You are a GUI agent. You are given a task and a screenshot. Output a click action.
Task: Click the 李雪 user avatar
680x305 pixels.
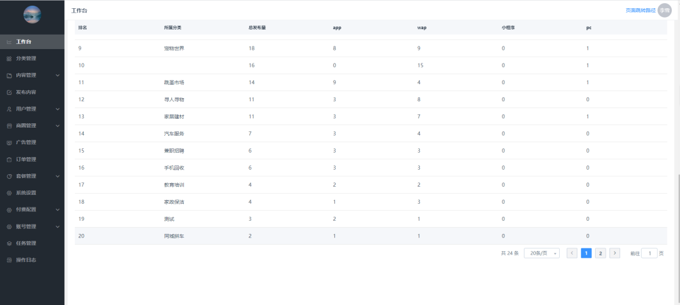pyautogui.click(x=664, y=11)
